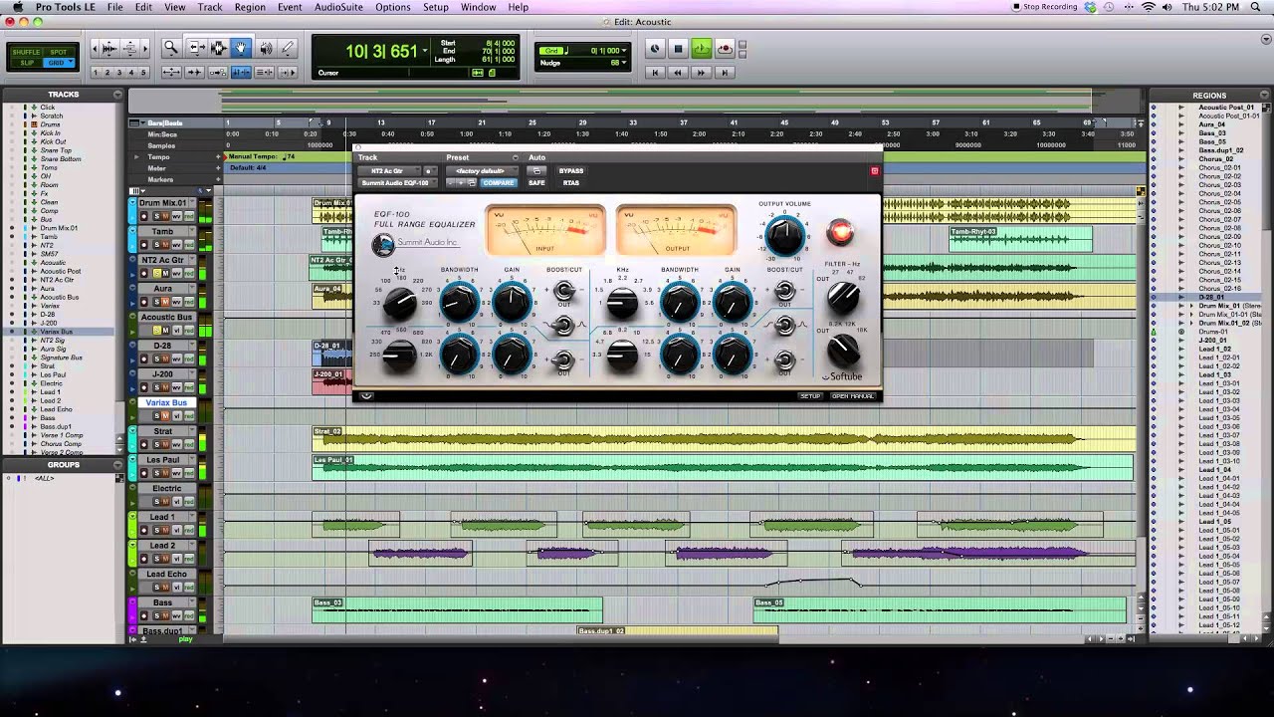This screenshot has height=717, width=1274.
Task: Click the volume icon in menu bar
Action: tap(1168, 7)
